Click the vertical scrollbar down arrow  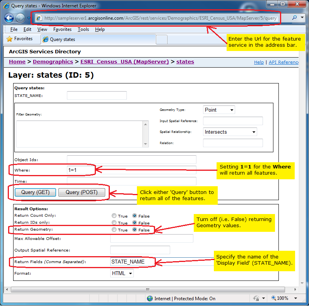click(302, 283)
